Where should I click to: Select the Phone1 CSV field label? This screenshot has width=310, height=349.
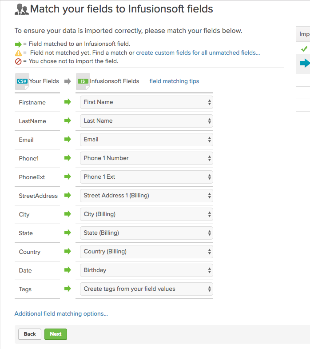pyautogui.click(x=29, y=158)
